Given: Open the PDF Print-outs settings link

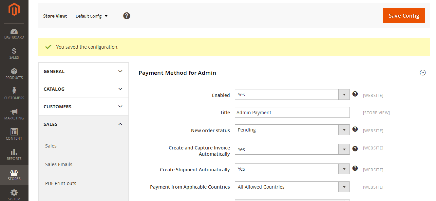Looking at the screenshot, I should 61,183.
